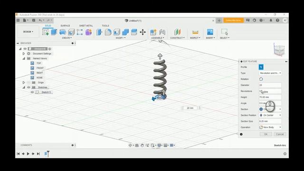The image size is (304, 171).
Task: Toggle visibility eye of Sketch1
Action: [x=32, y=92]
